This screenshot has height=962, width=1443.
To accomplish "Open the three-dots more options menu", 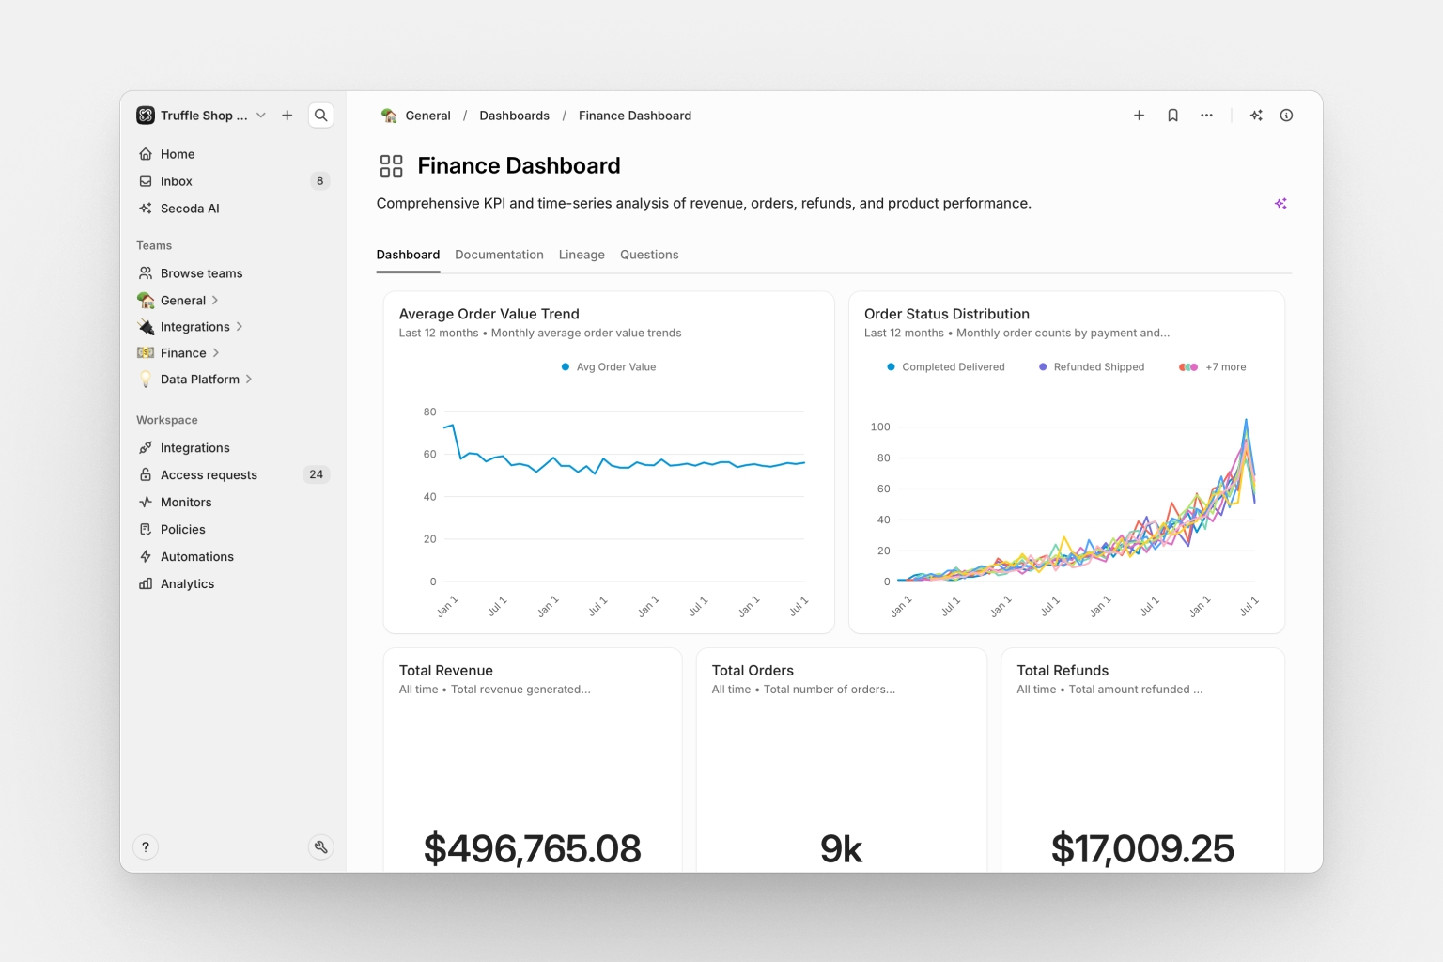I will (1206, 116).
